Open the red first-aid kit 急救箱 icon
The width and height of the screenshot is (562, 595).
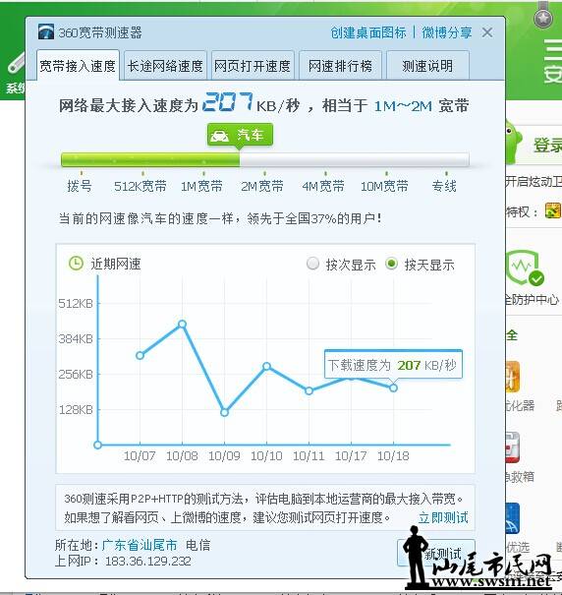[513, 447]
